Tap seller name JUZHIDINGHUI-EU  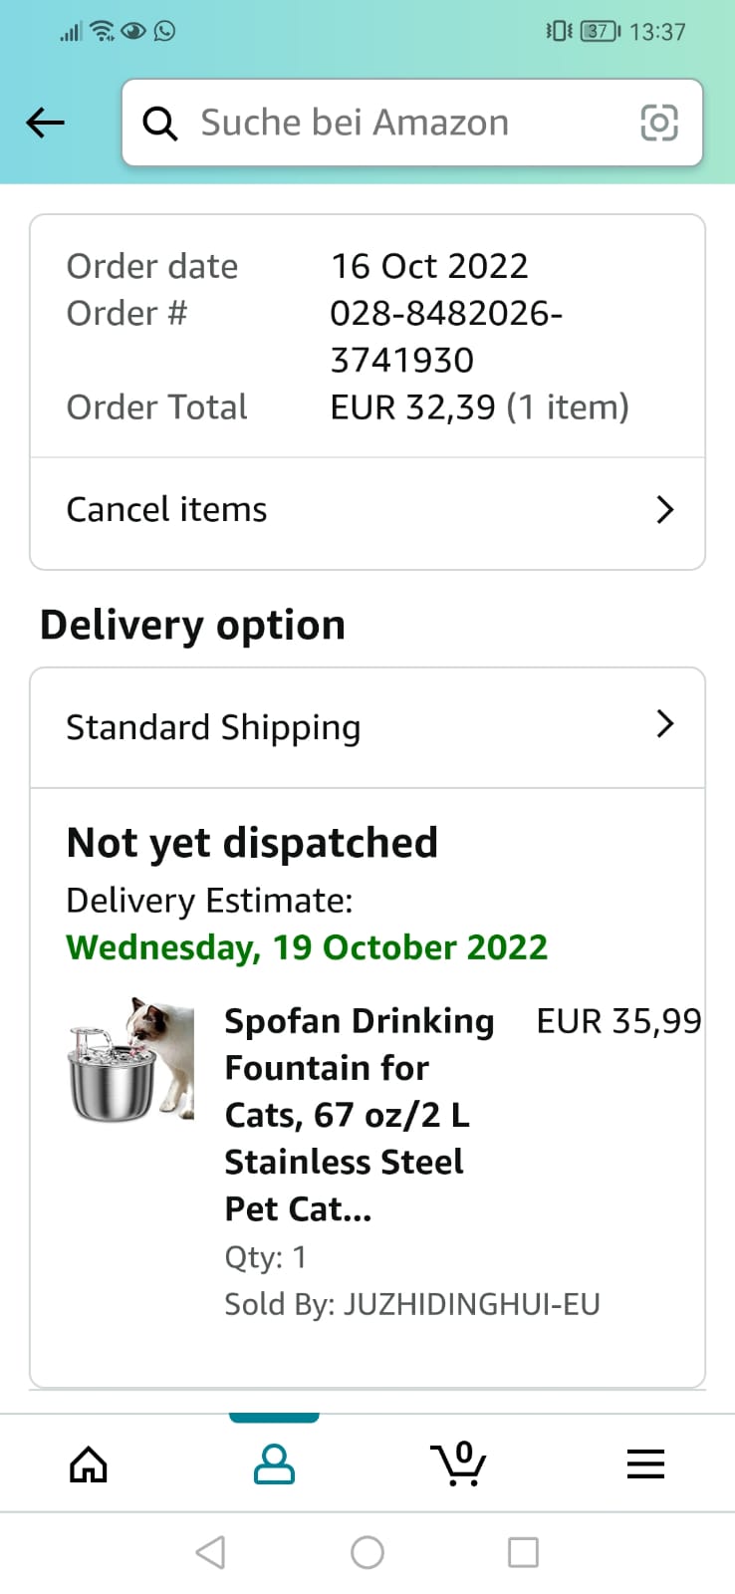click(x=471, y=1304)
